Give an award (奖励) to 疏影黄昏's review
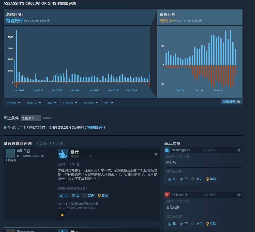This screenshot has height=232, width=255. tap(103, 196)
